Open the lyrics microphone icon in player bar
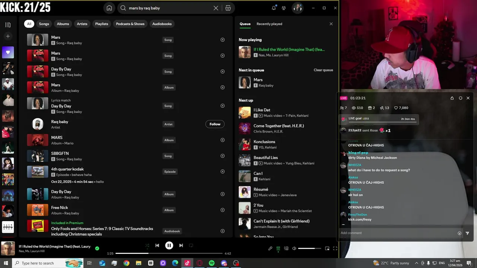Viewport: 477px width, 268px height. 270,248
